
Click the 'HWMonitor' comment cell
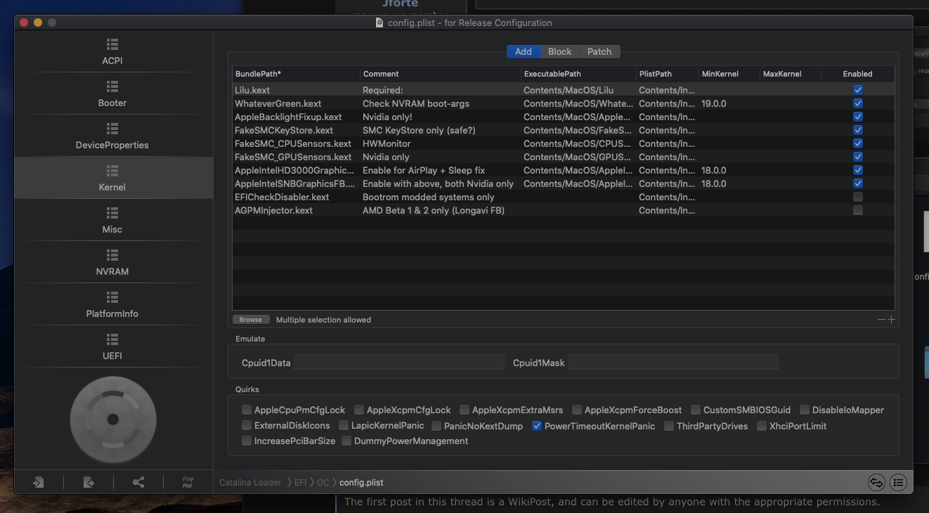pos(386,143)
